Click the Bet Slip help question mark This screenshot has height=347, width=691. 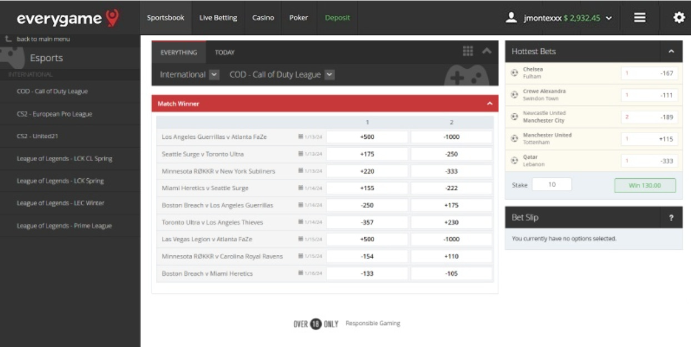[670, 218]
